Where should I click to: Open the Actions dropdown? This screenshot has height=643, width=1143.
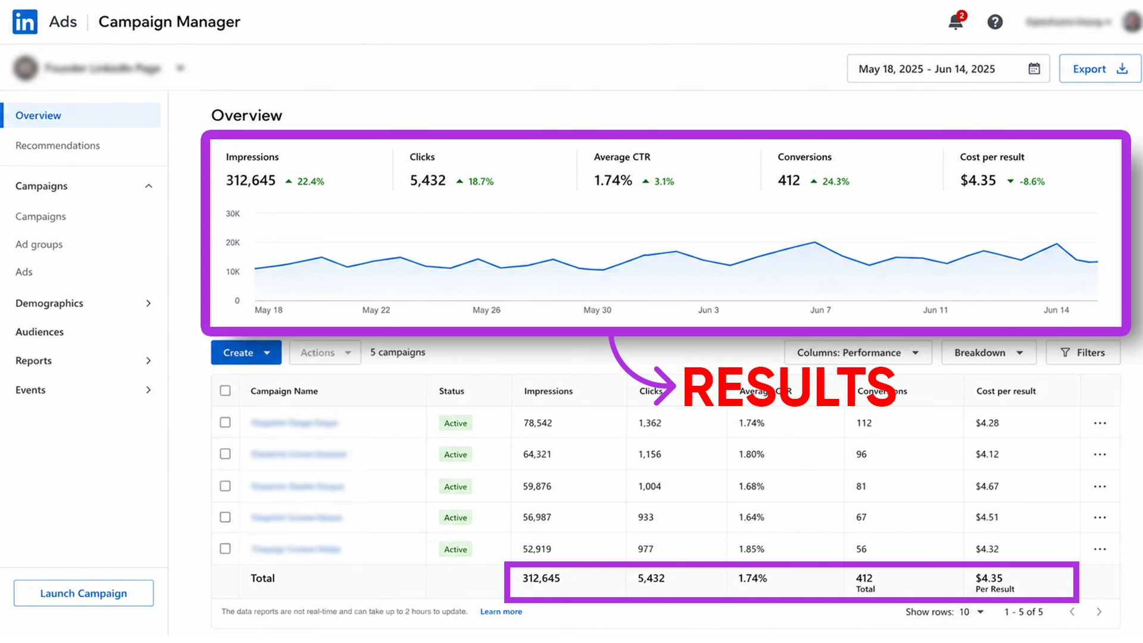(x=325, y=352)
